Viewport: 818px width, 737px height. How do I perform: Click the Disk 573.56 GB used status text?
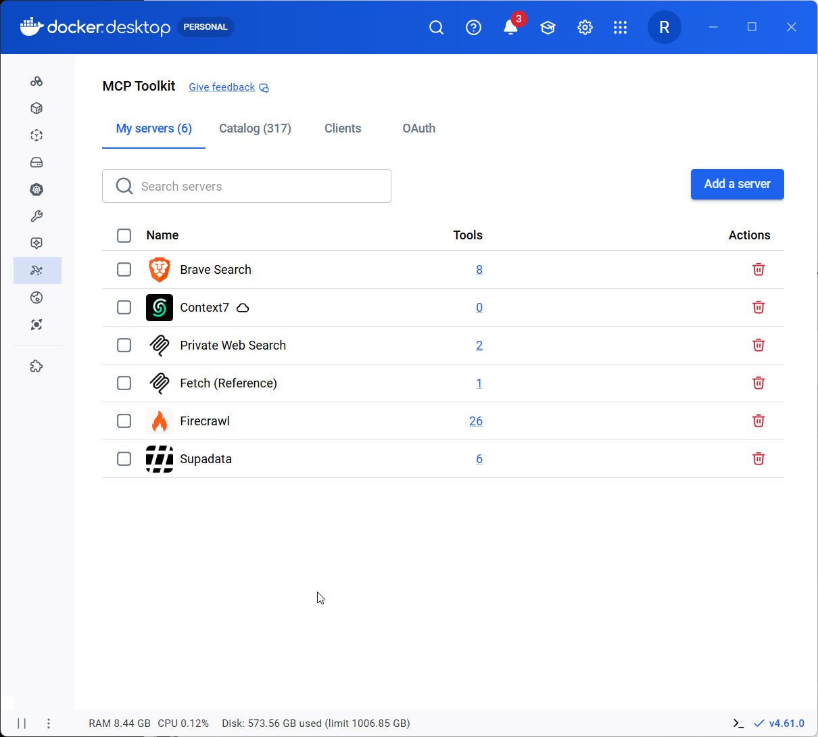[316, 723]
